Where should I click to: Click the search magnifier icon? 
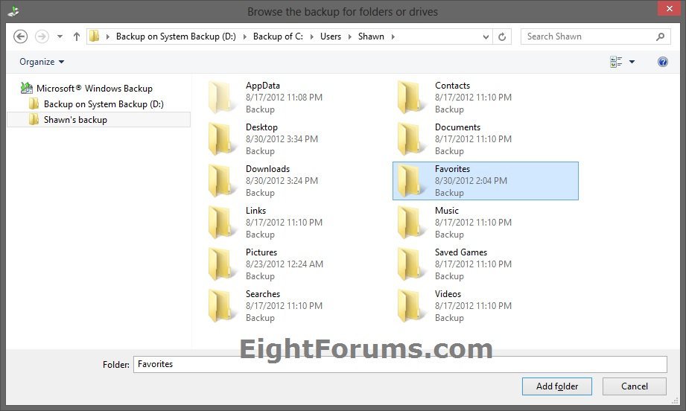[660, 36]
